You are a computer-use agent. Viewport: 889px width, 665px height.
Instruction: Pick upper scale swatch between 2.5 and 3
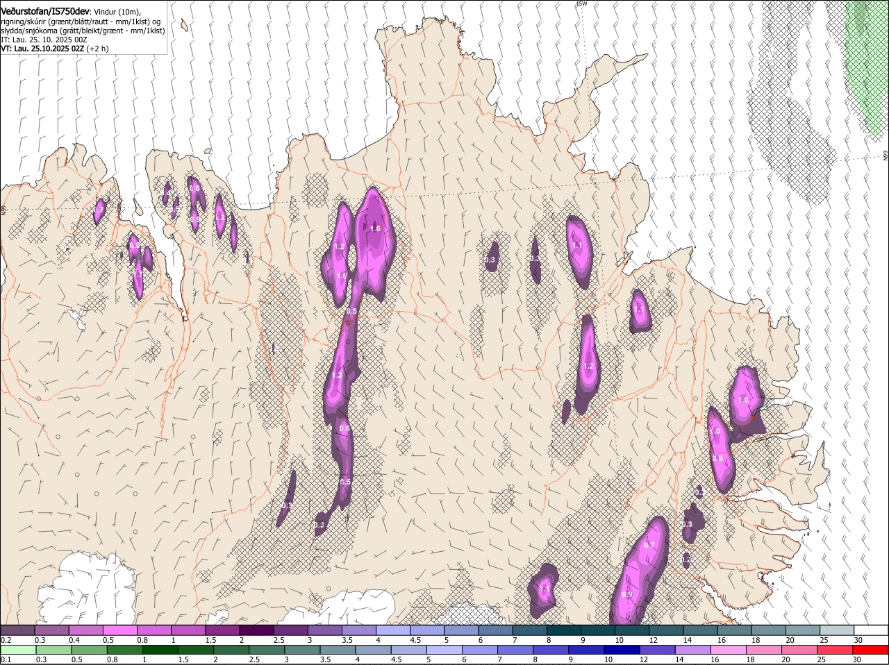290,630
